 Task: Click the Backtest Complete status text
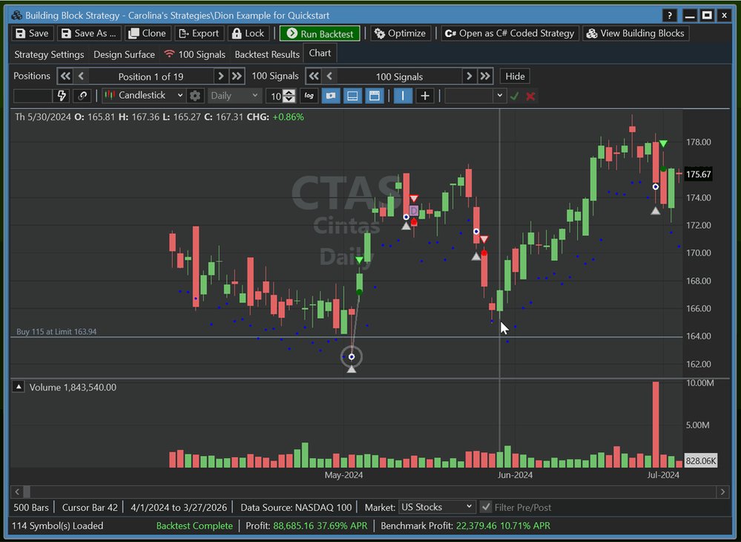(194, 526)
